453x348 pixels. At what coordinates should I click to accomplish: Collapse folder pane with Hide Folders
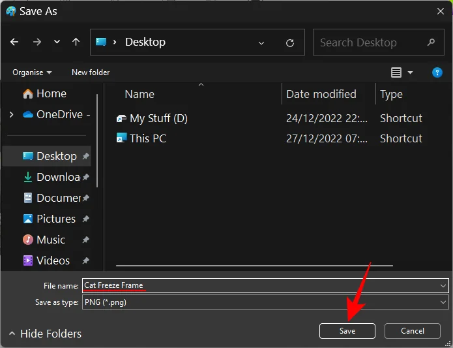click(44, 334)
